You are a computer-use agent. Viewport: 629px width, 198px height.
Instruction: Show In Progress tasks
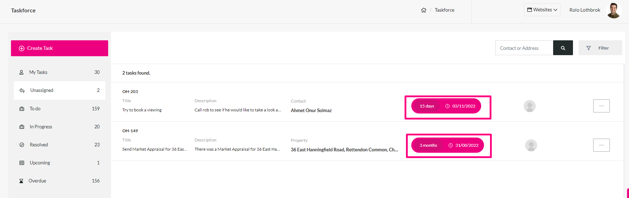point(60,127)
